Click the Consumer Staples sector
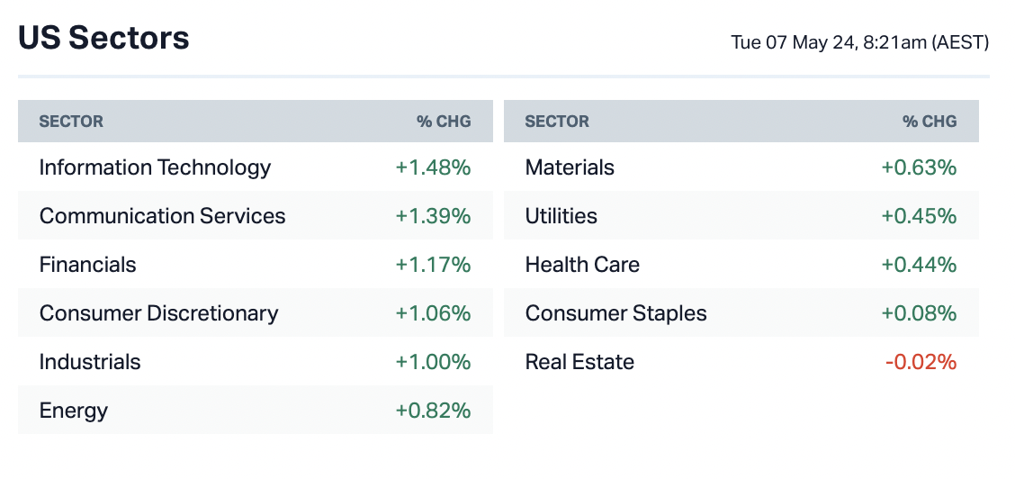The height and width of the screenshot is (479, 1015). click(x=615, y=313)
